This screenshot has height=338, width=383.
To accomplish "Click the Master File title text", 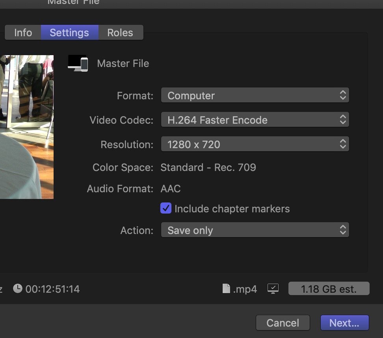I will tap(123, 63).
